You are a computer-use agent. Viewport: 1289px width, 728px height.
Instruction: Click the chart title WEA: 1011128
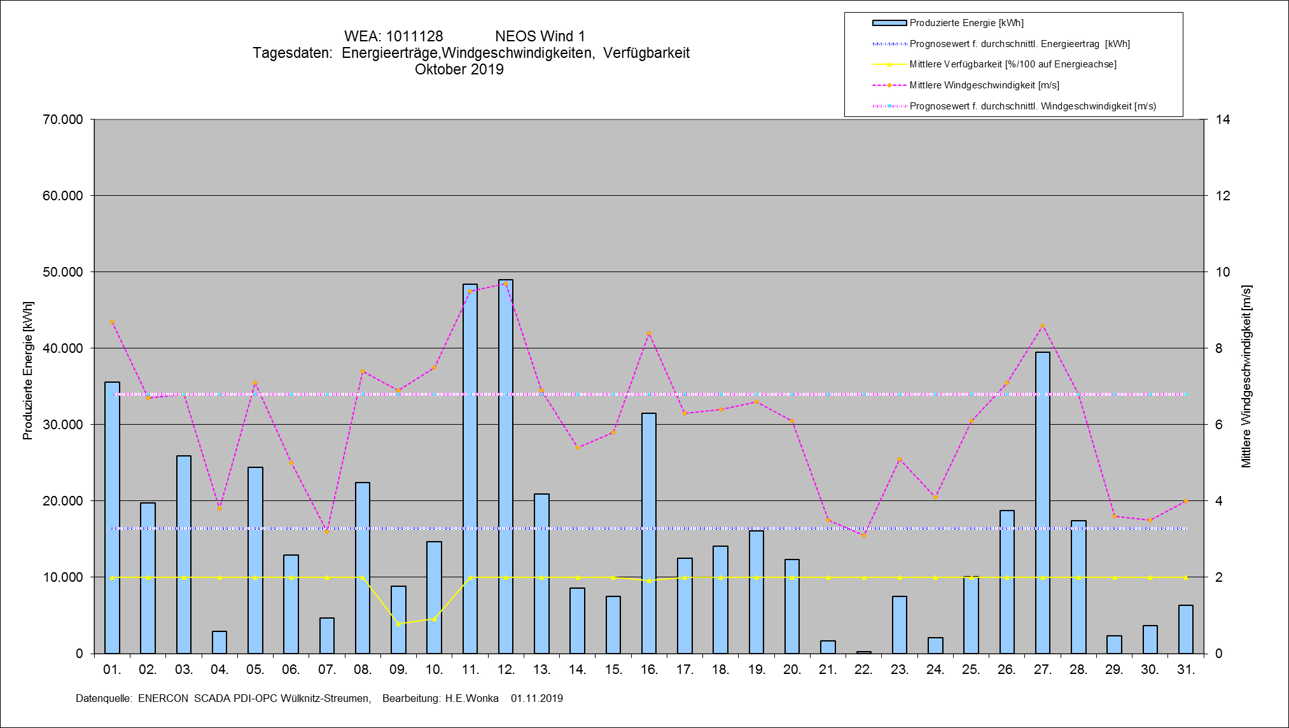pyautogui.click(x=393, y=36)
